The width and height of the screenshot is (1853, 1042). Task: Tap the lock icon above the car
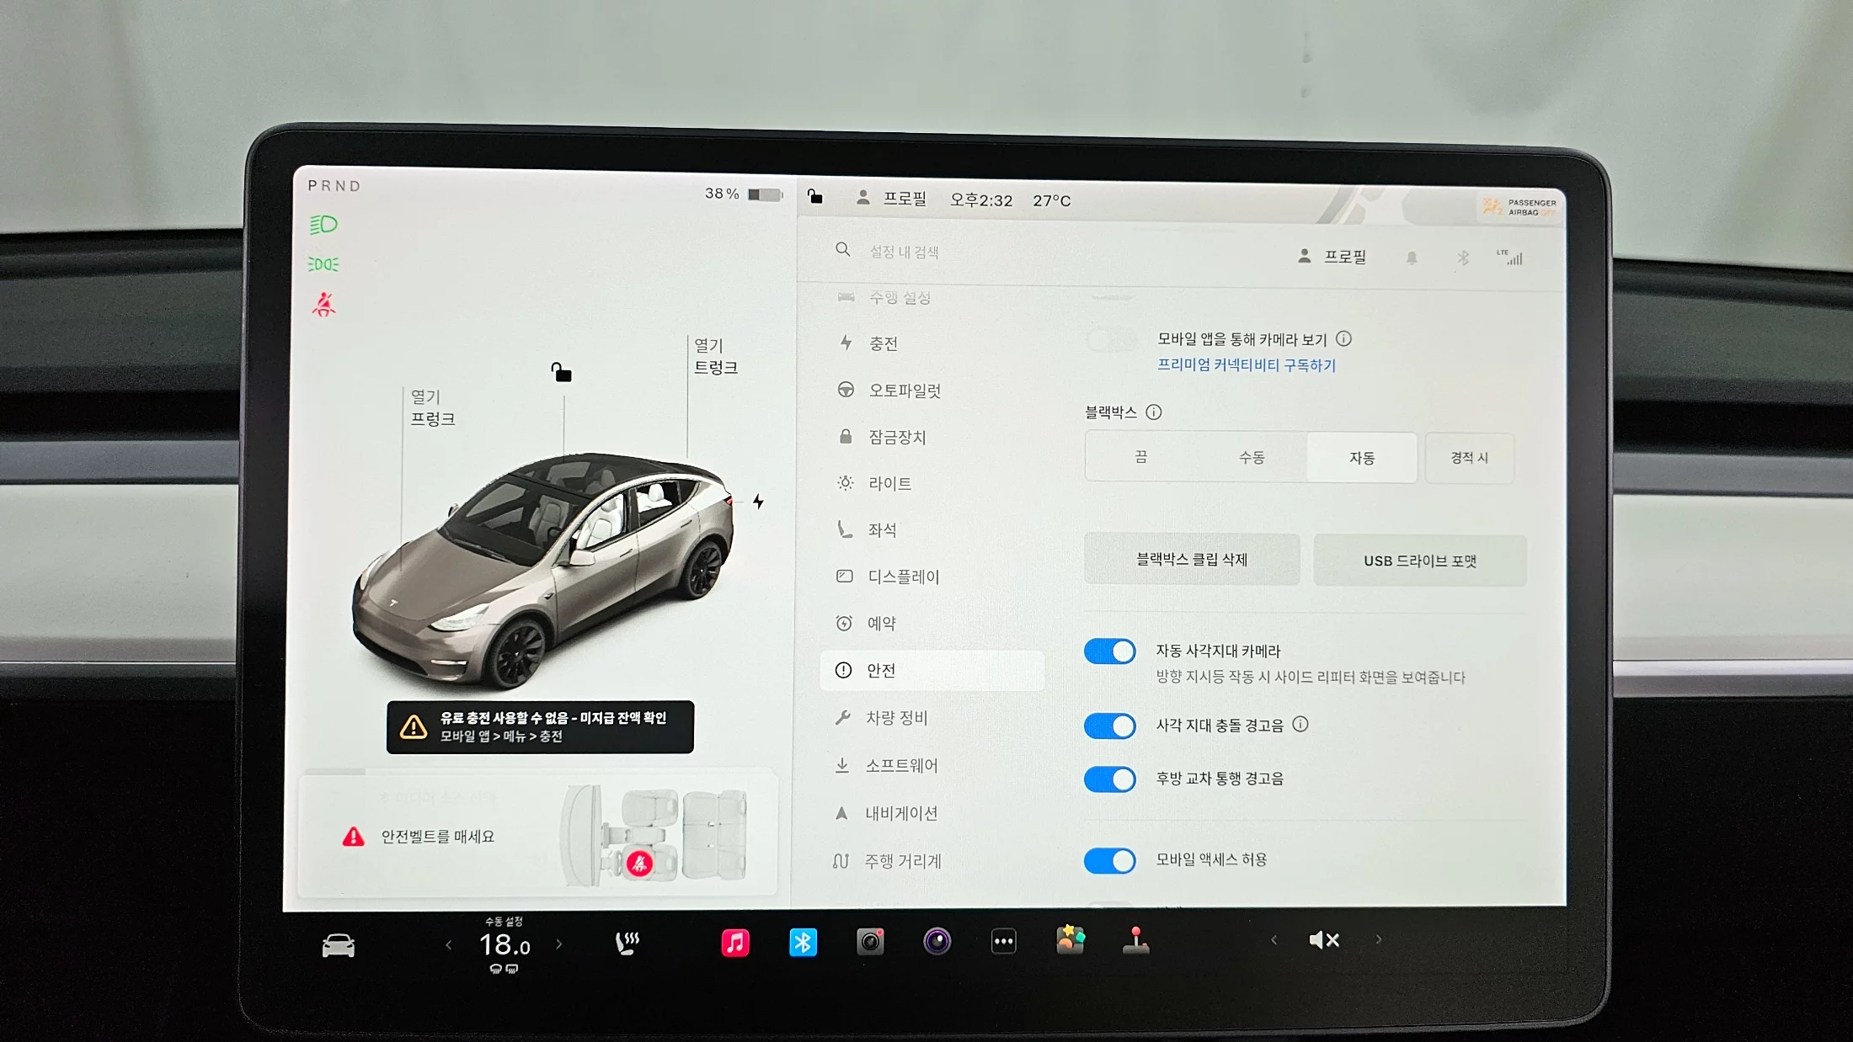pos(561,372)
